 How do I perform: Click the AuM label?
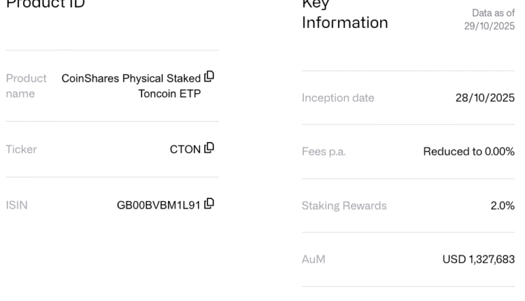(x=314, y=259)
